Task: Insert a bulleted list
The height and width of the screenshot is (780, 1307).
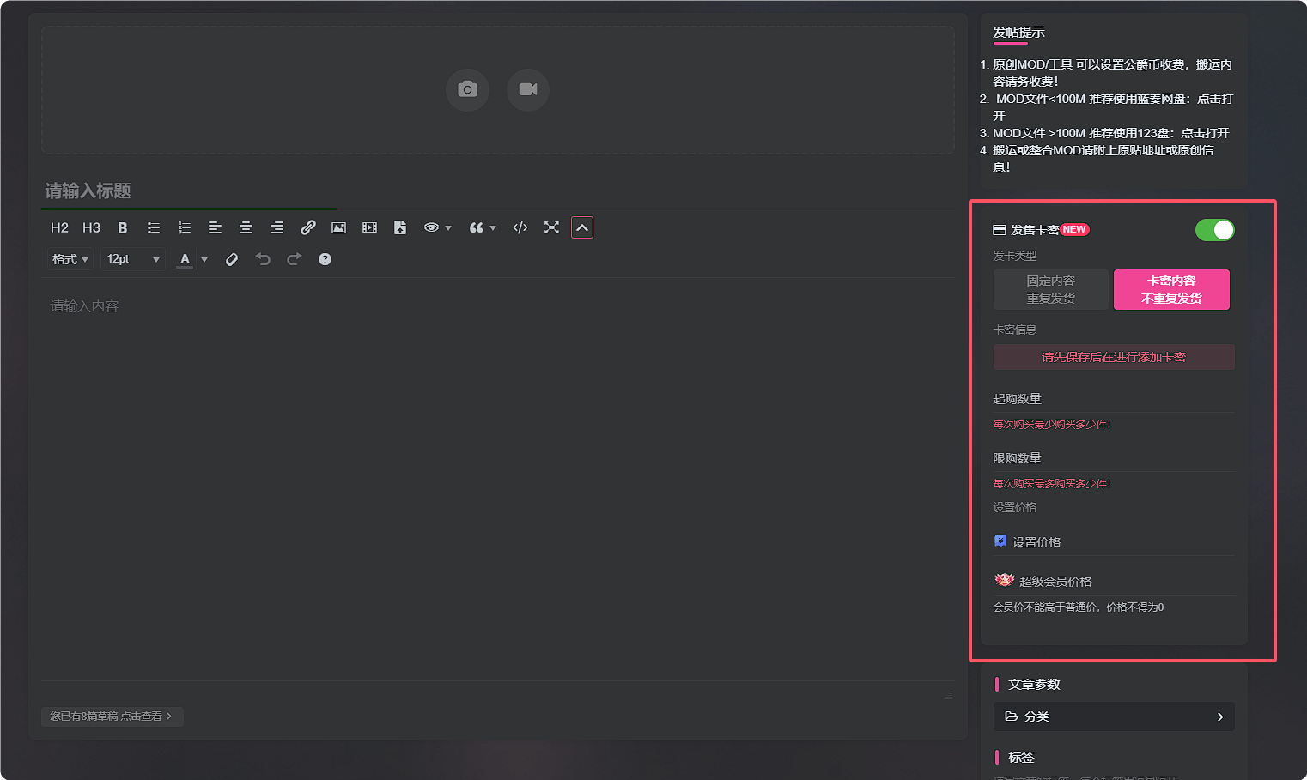Action: 154,227
